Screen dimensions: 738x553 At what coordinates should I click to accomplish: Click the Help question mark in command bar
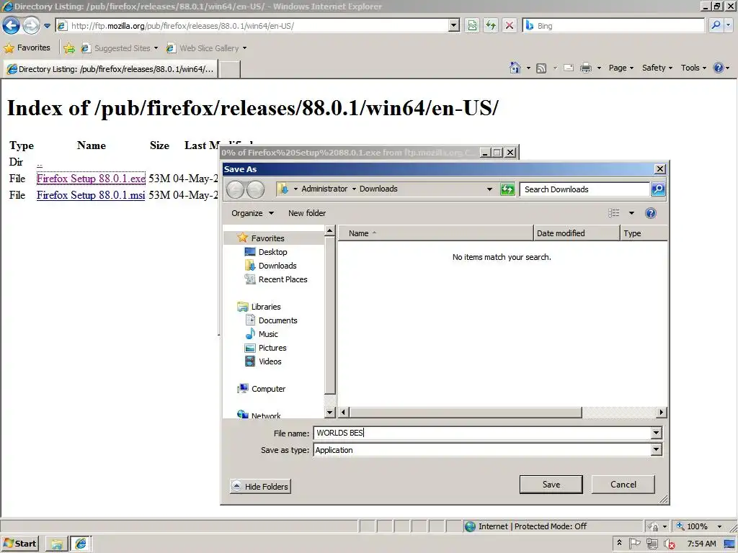(719, 68)
